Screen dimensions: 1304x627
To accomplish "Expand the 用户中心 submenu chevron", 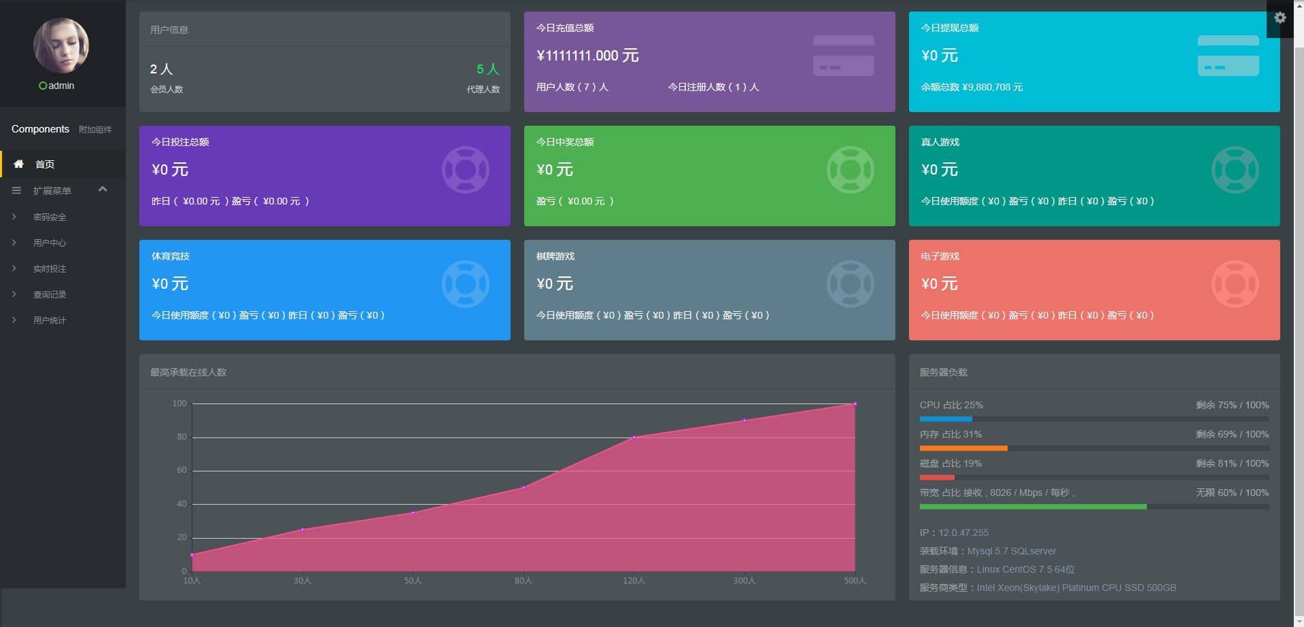I will (x=14, y=243).
